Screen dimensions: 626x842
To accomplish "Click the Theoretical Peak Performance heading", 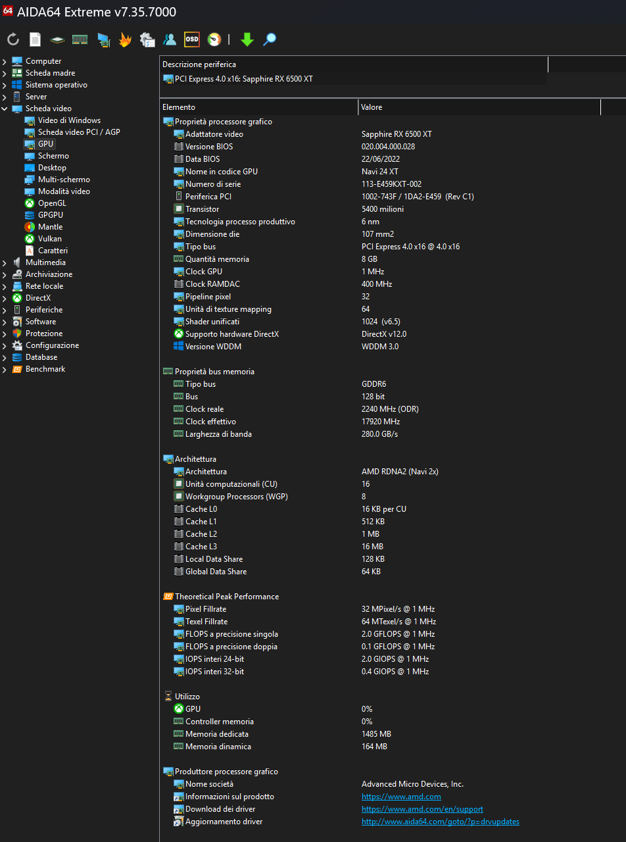I will click(227, 597).
